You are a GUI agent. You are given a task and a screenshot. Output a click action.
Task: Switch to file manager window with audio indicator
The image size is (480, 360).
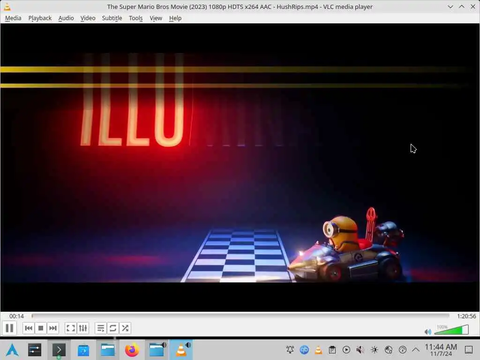[x=157, y=350]
